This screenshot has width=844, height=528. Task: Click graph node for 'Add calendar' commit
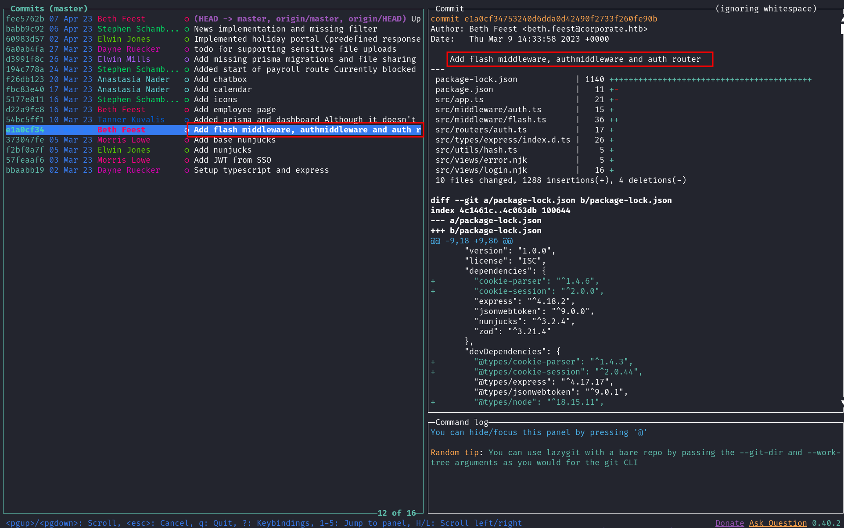click(187, 89)
